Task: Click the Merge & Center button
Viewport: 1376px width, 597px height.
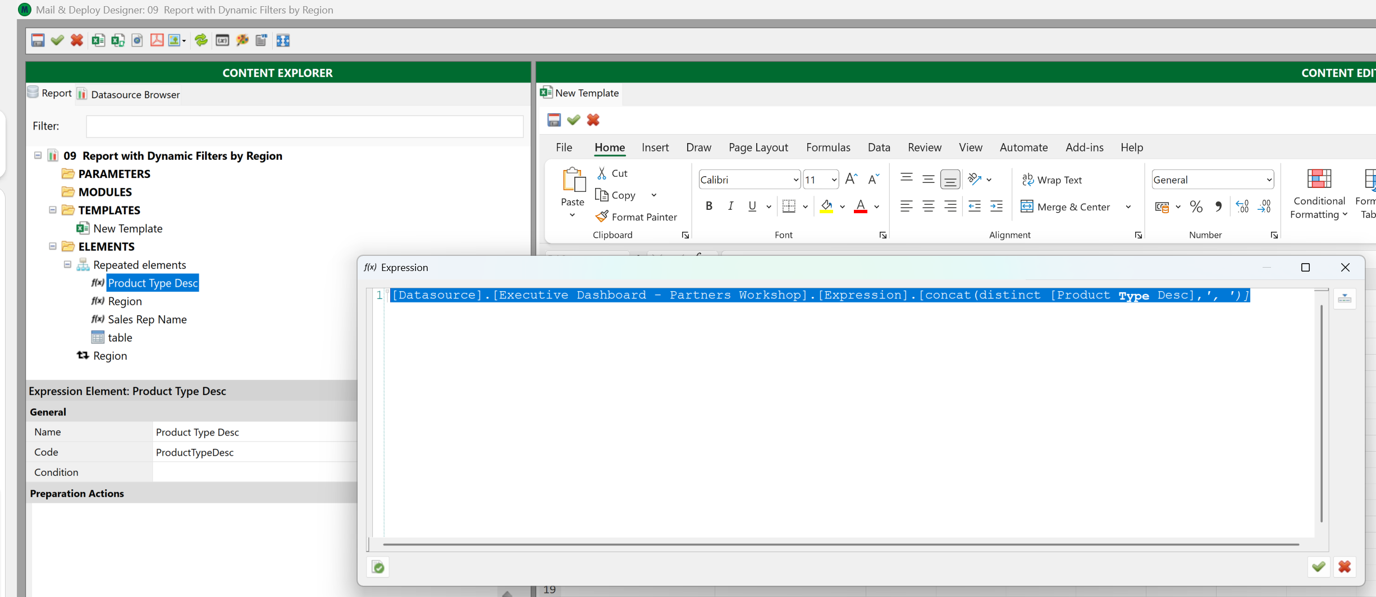Action: tap(1066, 207)
